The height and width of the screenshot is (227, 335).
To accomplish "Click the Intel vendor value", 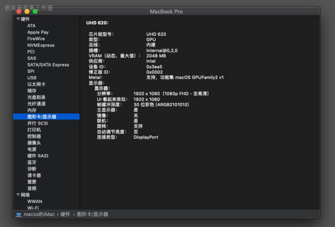I will tap(151, 61).
